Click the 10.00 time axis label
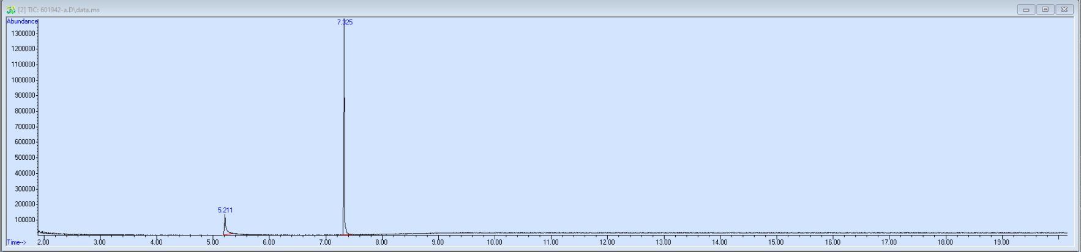 495,242
